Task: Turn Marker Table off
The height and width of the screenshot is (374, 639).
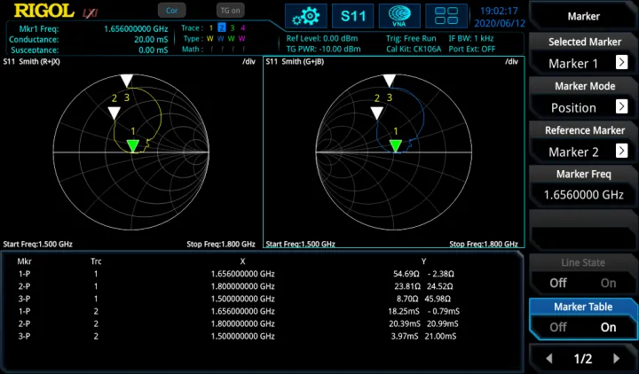Action: 557,327
